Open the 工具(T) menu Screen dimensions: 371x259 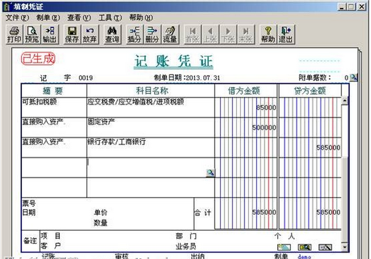pyautogui.click(x=110, y=18)
